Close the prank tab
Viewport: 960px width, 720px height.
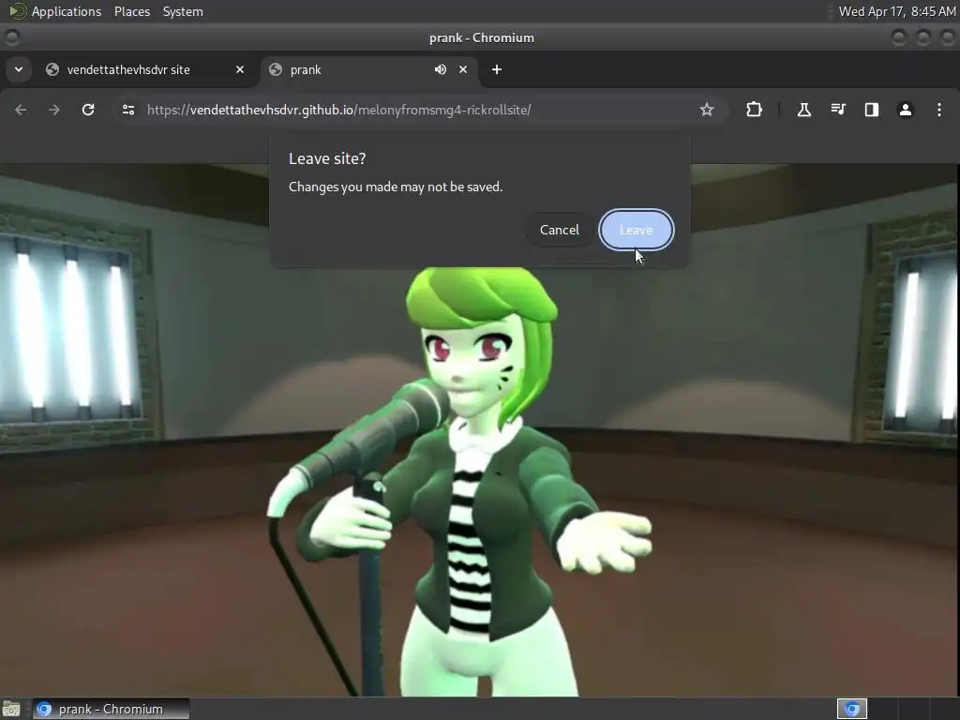pyautogui.click(x=463, y=69)
